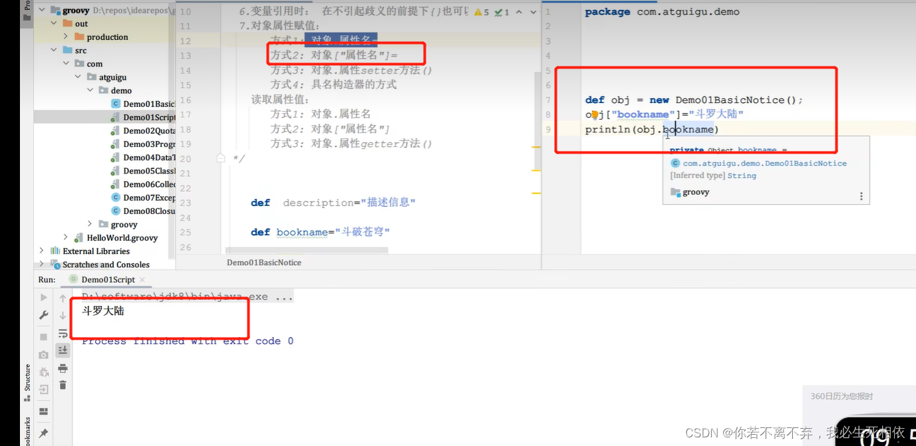Viewport: 916px width, 446px height.
Task: Follow the com.atguigu.demo.Demo01BasicNotice link in popup
Action: (765, 163)
